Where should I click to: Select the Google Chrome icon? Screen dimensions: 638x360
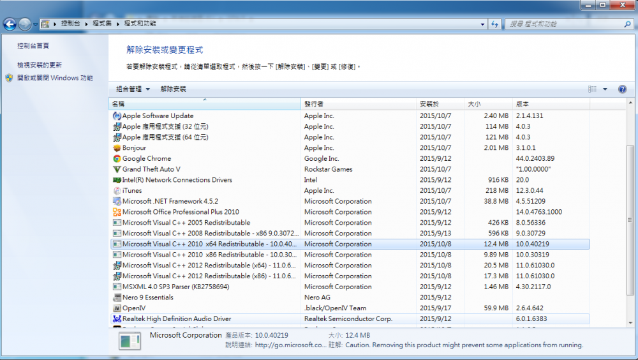(117, 158)
